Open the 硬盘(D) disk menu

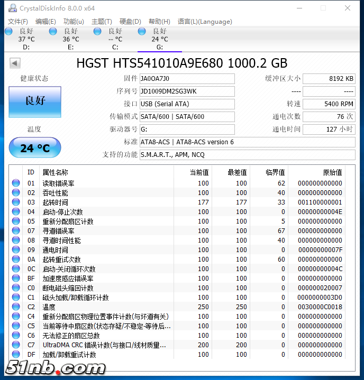tap(130, 22)
